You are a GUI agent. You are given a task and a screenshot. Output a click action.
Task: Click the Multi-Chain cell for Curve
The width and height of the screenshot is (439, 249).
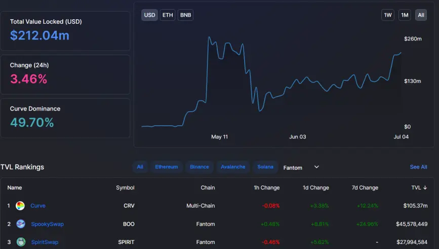tap(201, 206)
